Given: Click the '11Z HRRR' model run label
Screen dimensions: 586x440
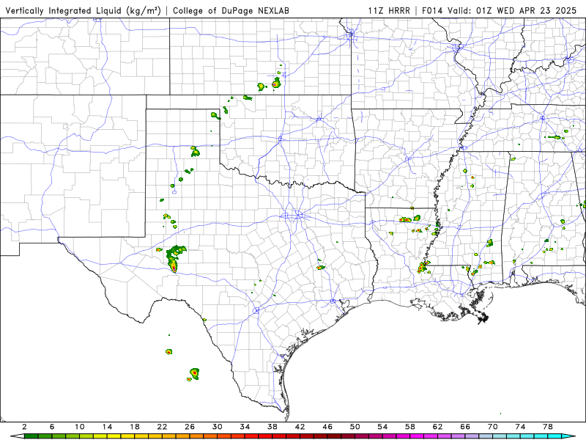Looking at the screenshot, I should pyautogui.click(x=389, y=10).
